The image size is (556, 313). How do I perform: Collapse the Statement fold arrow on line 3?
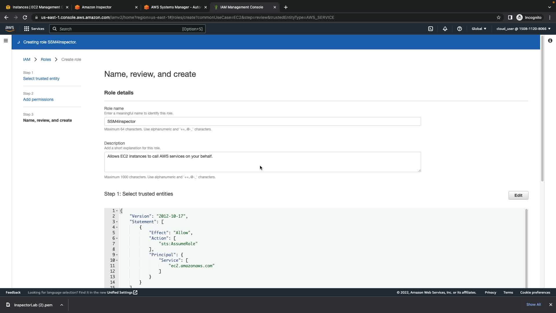coord(117,222)
